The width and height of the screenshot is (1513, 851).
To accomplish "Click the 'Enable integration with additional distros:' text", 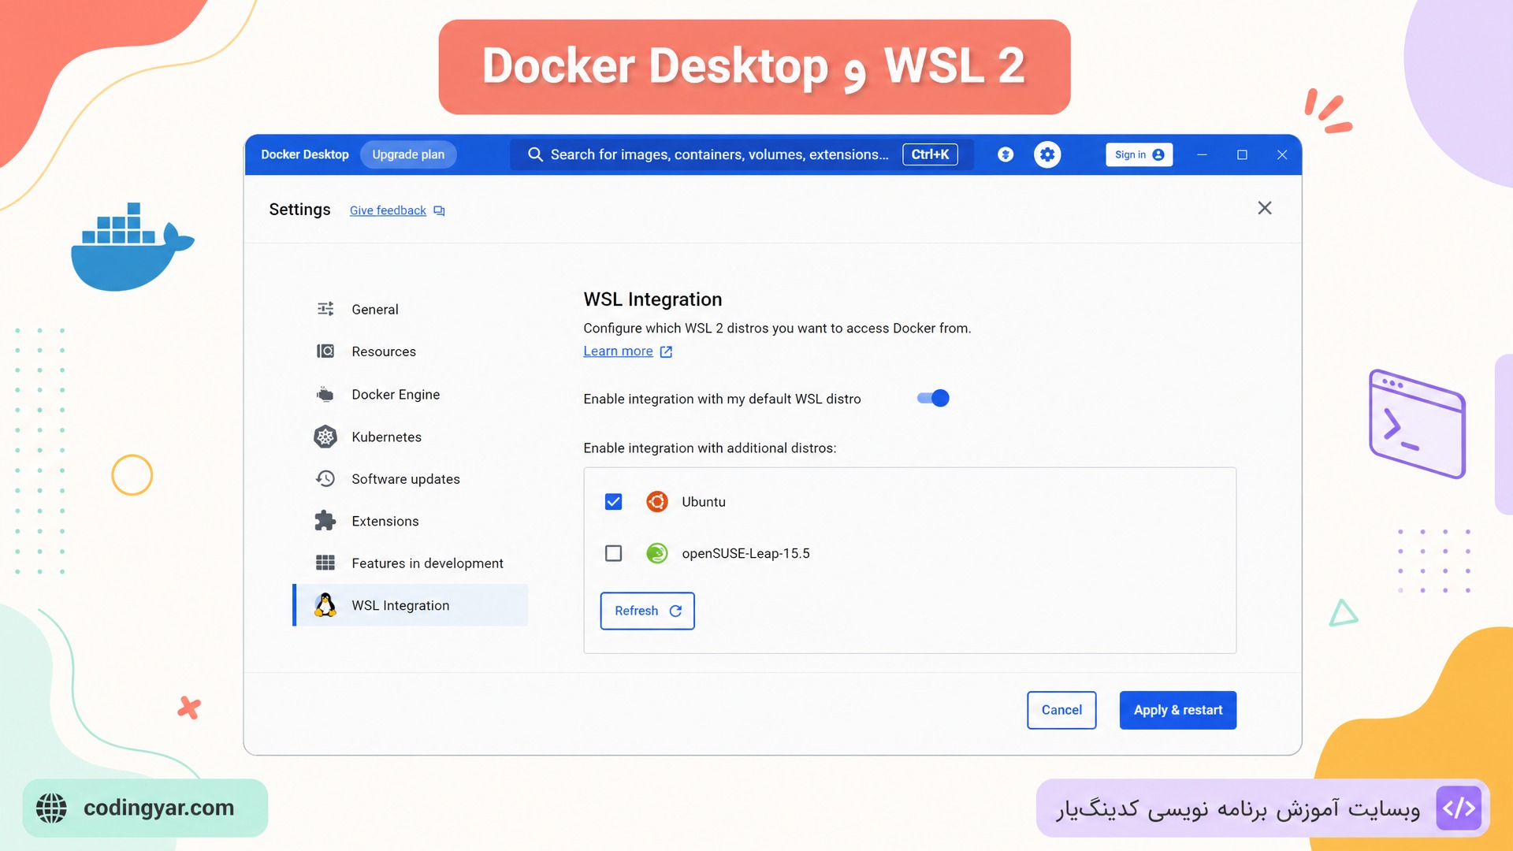I will click(x=709, y=448).
